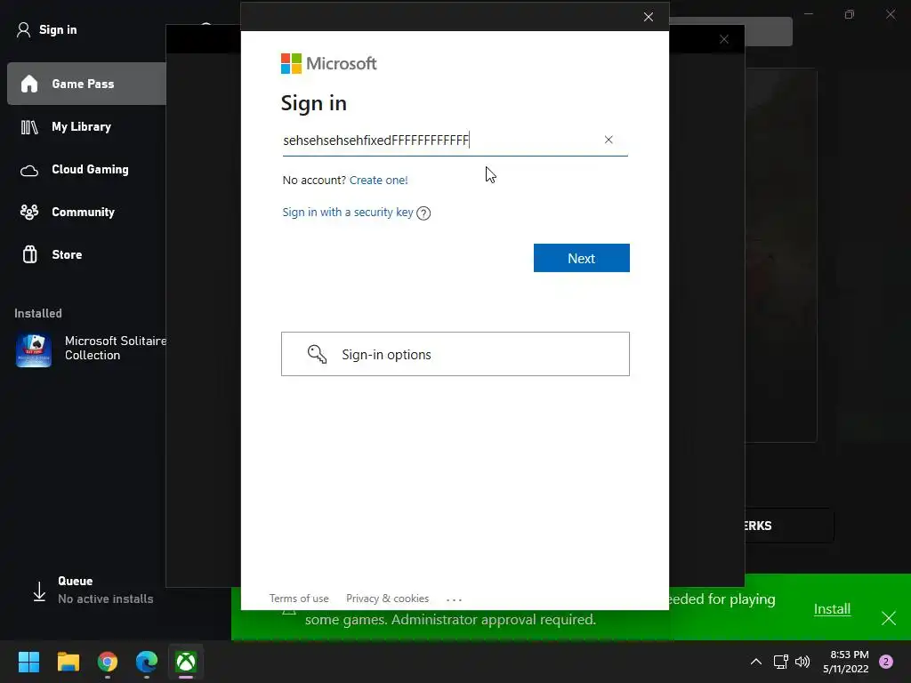Click the Store bag icon
The image size is (911, 683).
click(x=29, y=254)
